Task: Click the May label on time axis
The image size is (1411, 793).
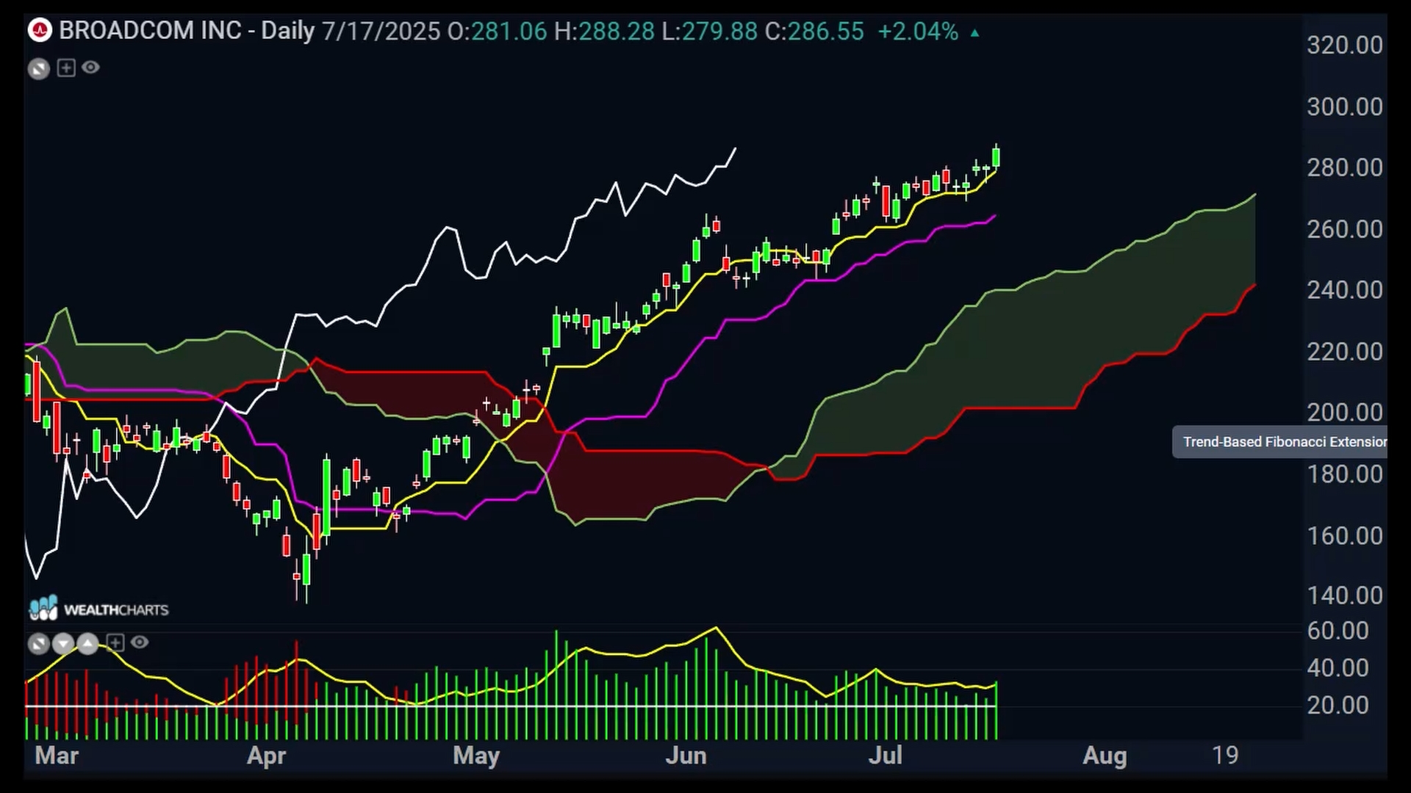Action: [476, 756]
